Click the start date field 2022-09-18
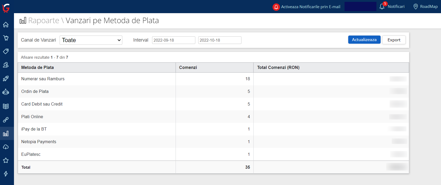This screenshot has width=441, height=185. 173,40
